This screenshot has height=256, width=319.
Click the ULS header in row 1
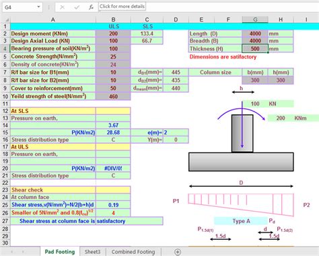pyautogui.click(x=114, y=26)
